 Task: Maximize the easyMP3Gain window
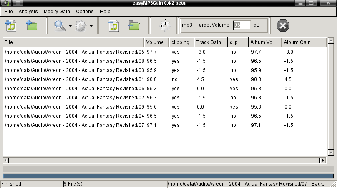click(x=311, y=3)
